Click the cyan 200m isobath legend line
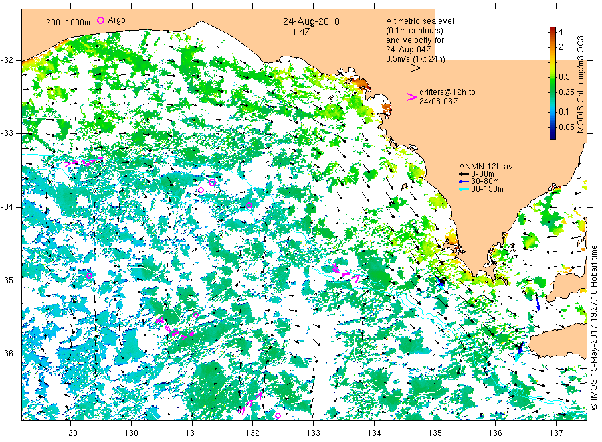 point(56,28)
